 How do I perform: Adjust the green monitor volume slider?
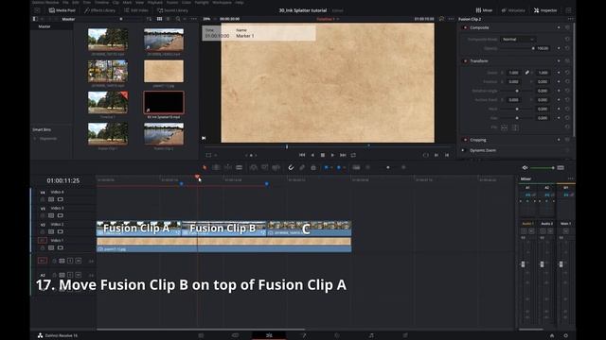[x=542, y=168]
